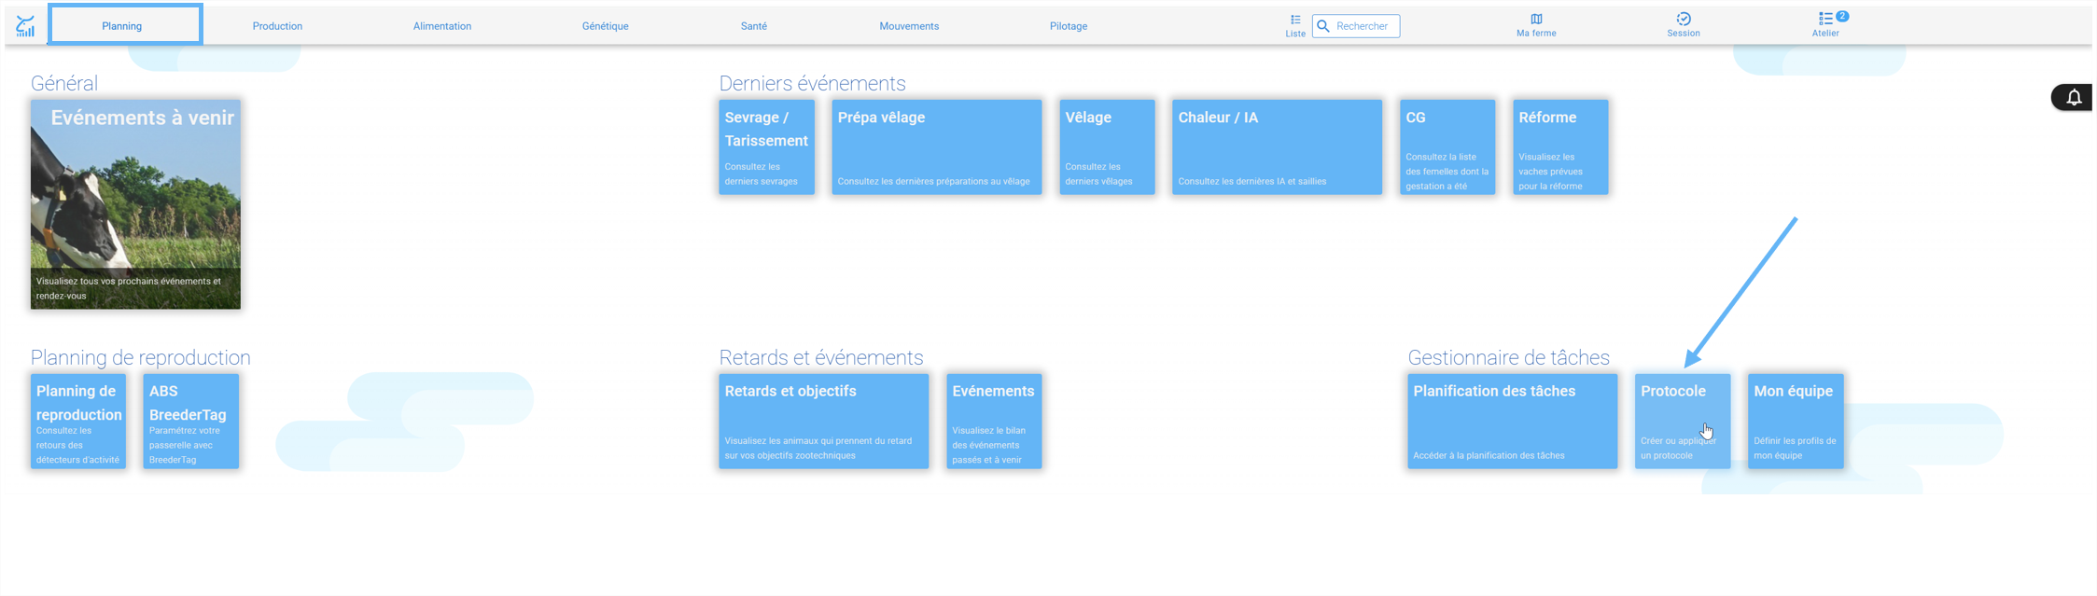The image size is (2097, 596).
Task: Click the search magnifier icon
Action: pyautogui.click(x=1323, y=26)
